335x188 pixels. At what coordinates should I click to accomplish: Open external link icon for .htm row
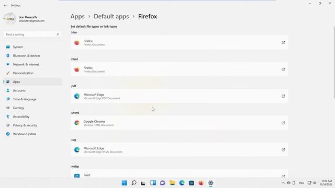(283, 42)
